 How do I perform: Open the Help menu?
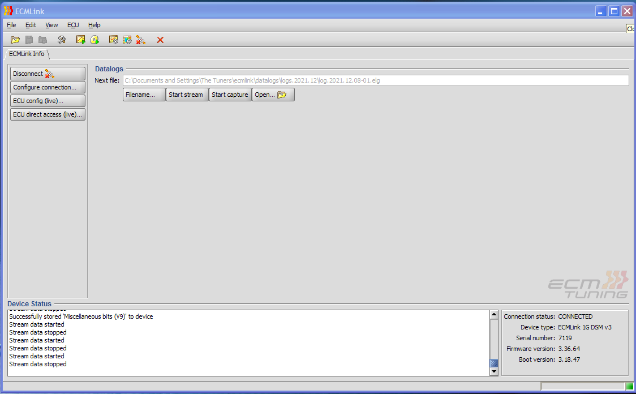click(x=94, y=25)
